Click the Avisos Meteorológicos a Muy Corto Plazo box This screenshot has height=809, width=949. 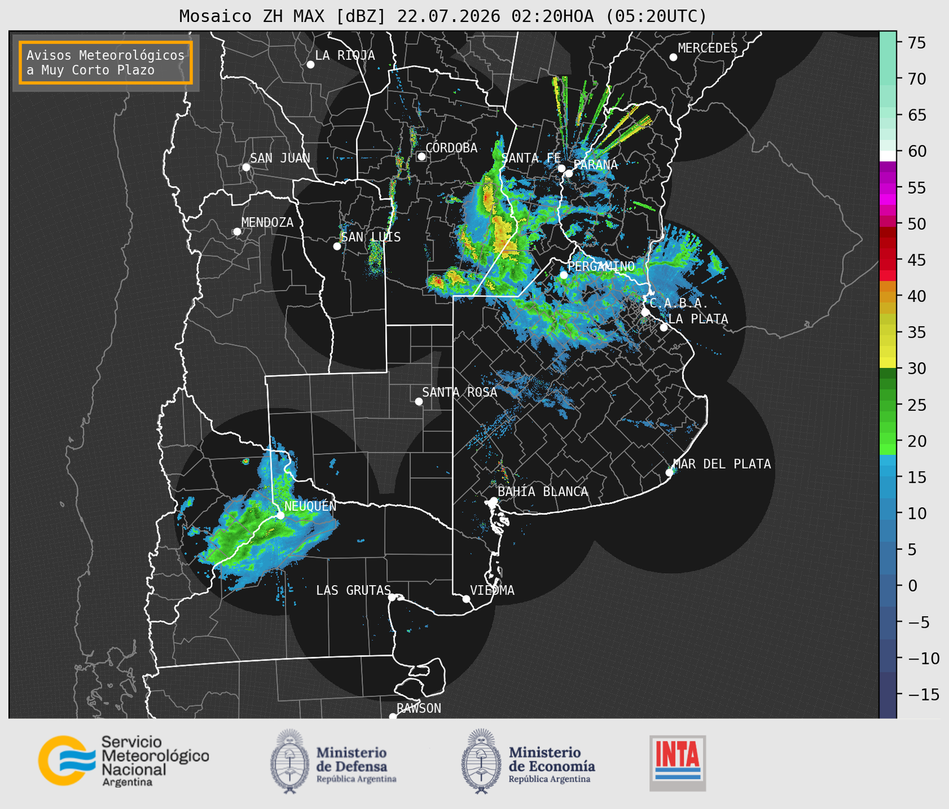point(106,62)
